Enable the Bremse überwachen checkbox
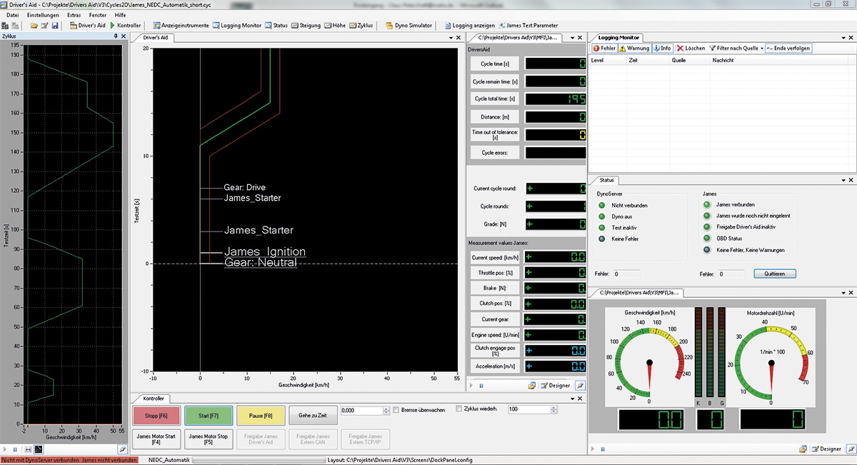Screen dimensions: 857x465 tap(397, 410)
